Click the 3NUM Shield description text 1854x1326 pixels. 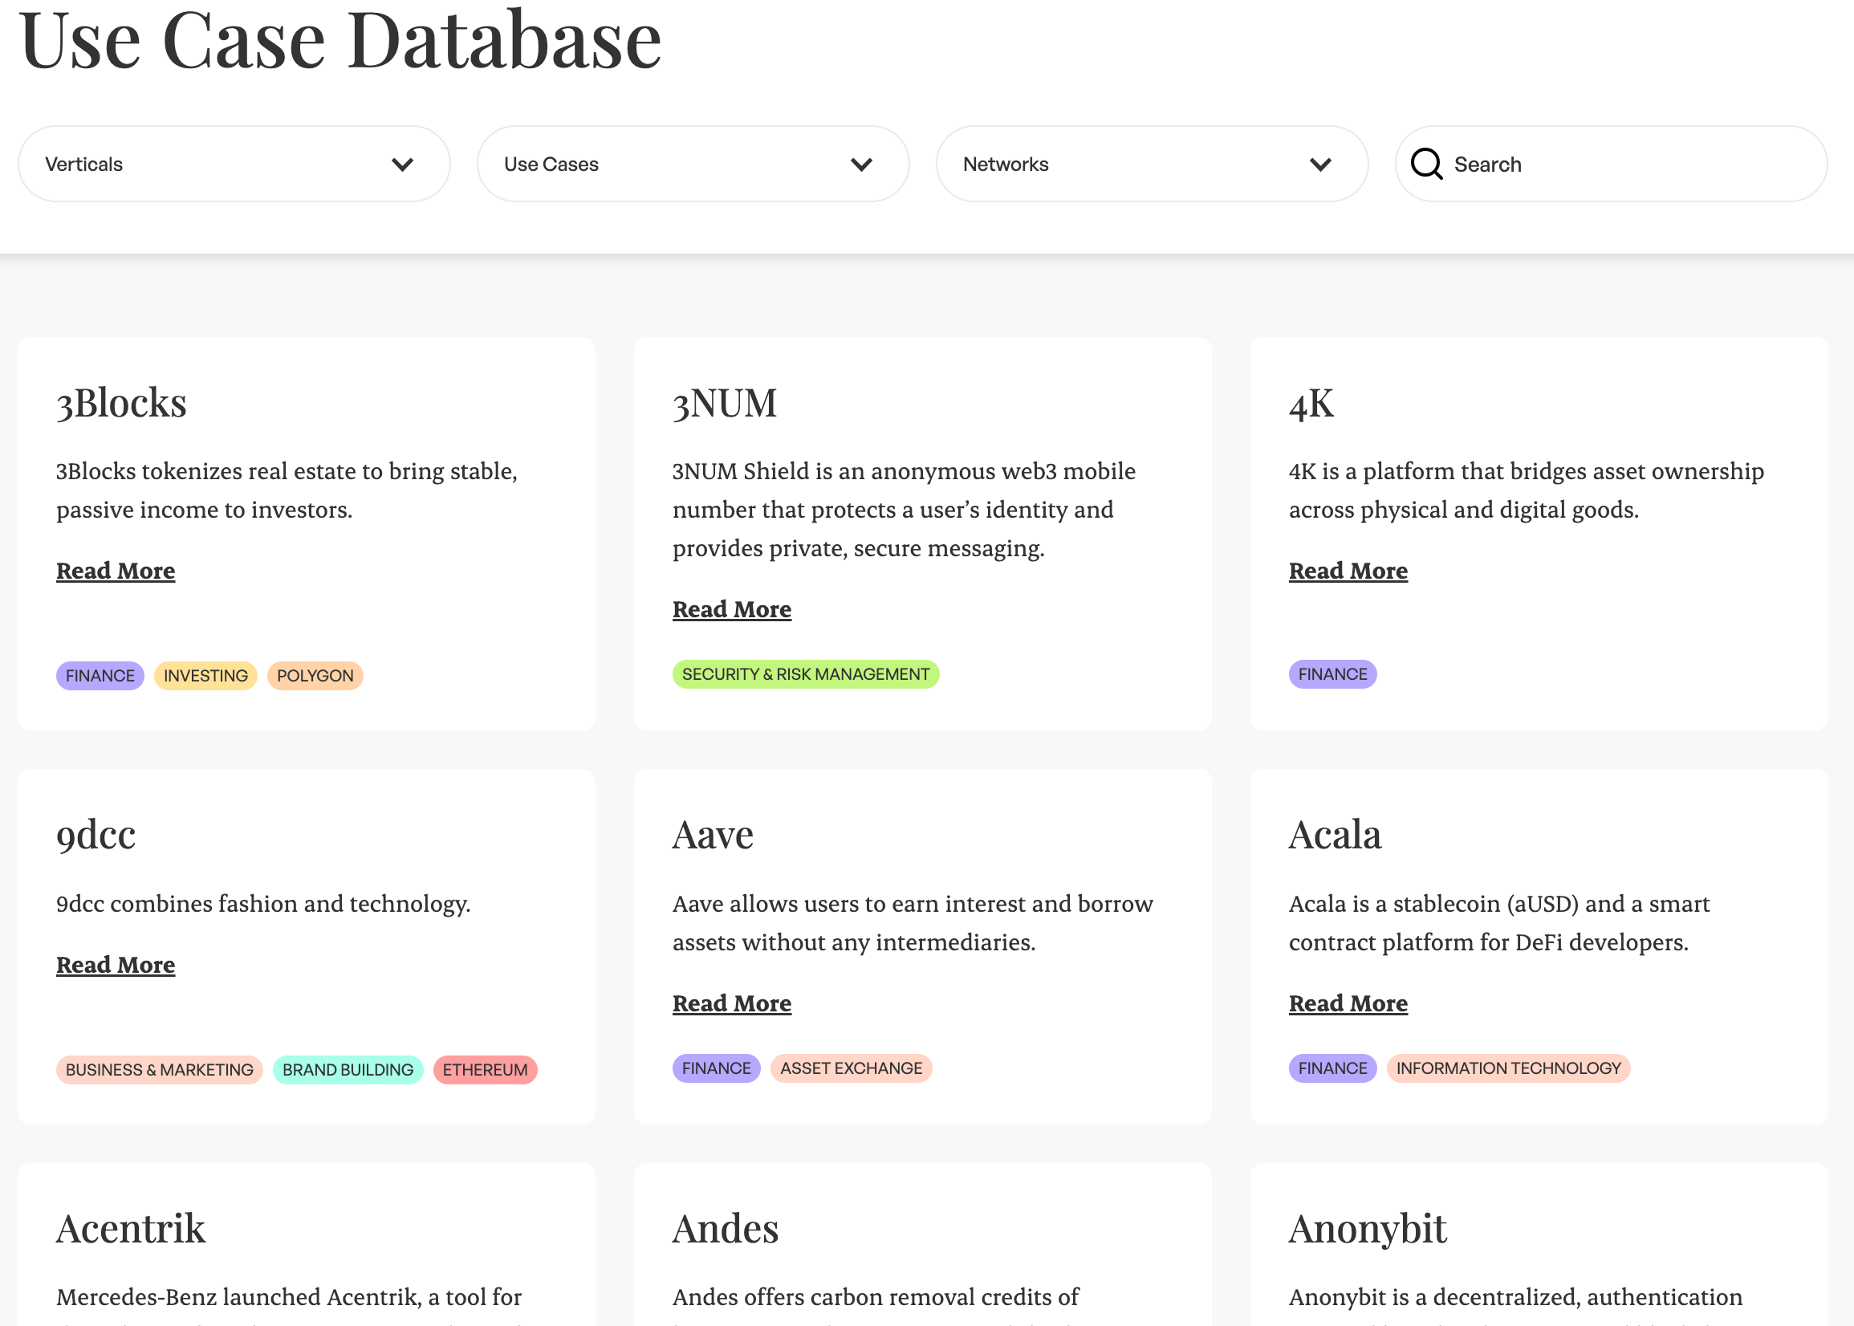click(904, 510)
